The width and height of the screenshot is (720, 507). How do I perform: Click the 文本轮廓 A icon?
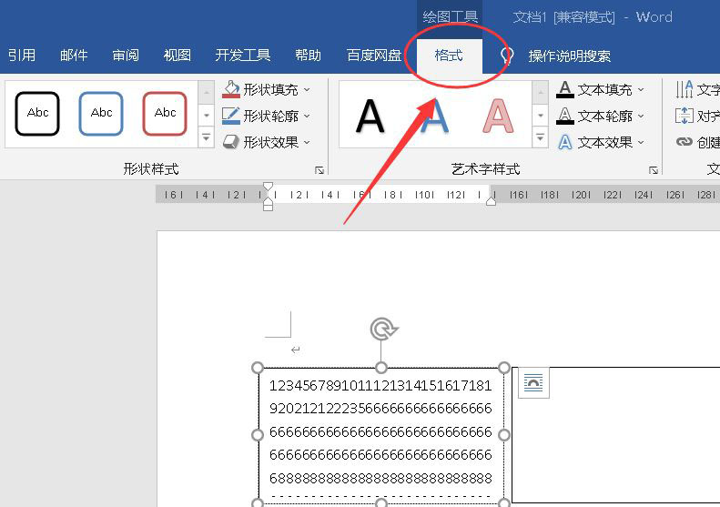(565, 116)
